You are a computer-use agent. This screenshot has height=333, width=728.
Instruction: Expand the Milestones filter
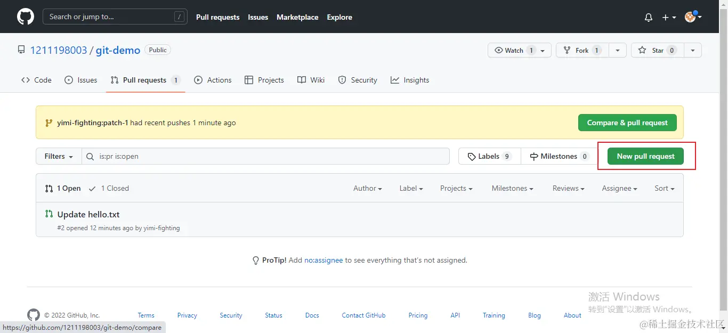512,188
